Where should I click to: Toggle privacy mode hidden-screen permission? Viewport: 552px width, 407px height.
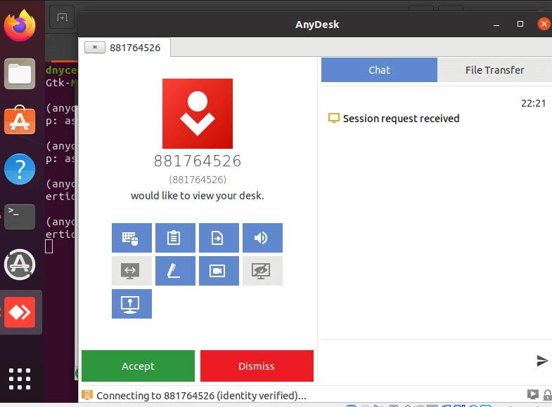coord(262,271)
